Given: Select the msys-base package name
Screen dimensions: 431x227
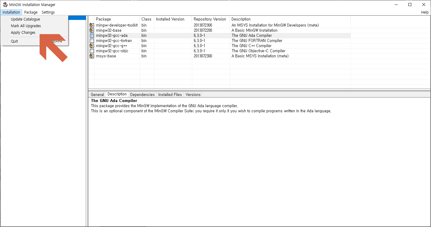Looking at the screenshot, I should [x=106, y=56].
